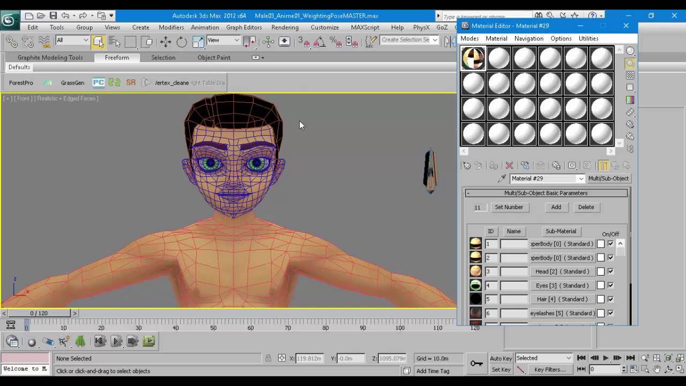The image size is (686, 386).
Task: Choose the Select and Rotate tool
Action: tap(182, 41)
